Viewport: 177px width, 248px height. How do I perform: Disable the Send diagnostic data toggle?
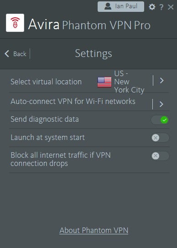click(160, 120)
